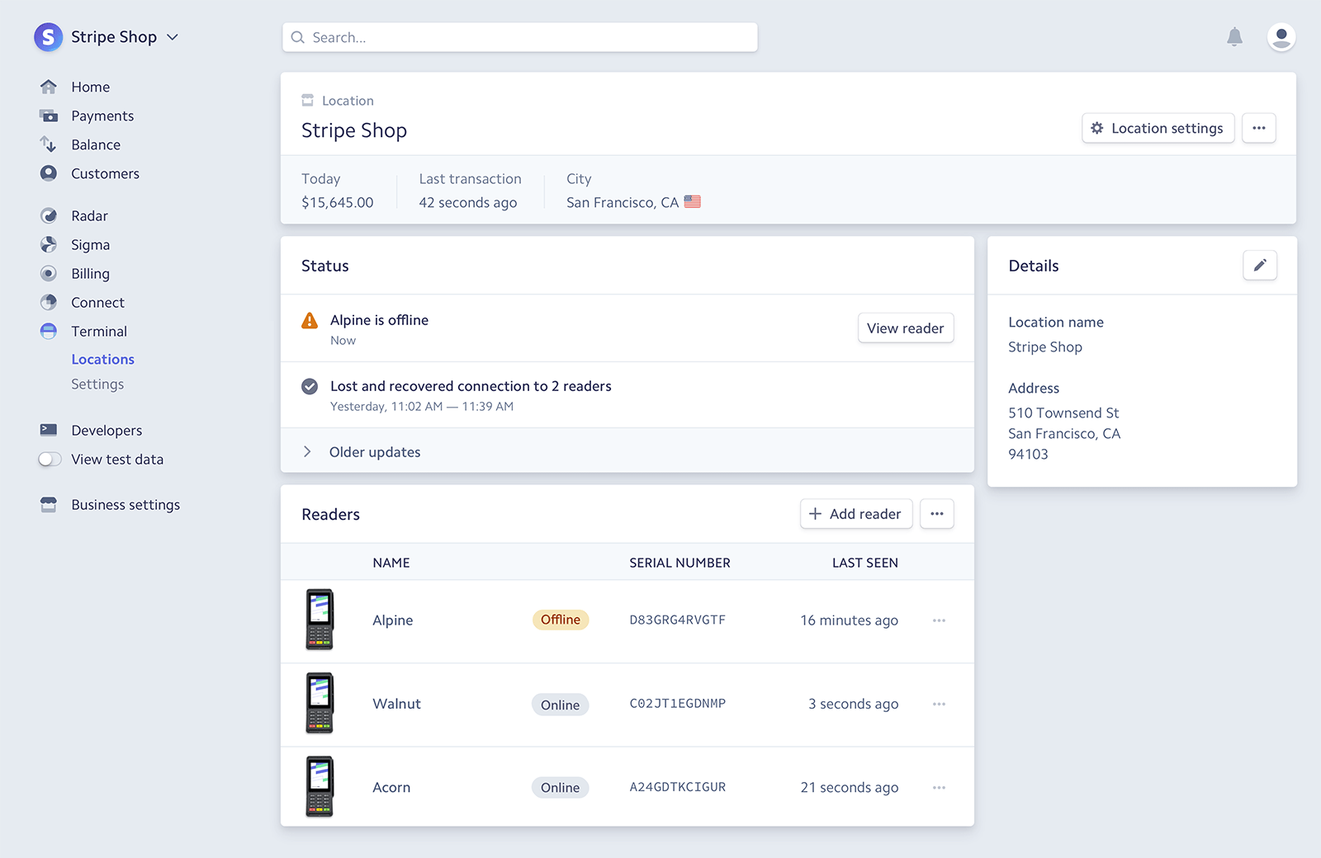Open Settings under Terminal
1321x858 pixels.
[97, 384]
